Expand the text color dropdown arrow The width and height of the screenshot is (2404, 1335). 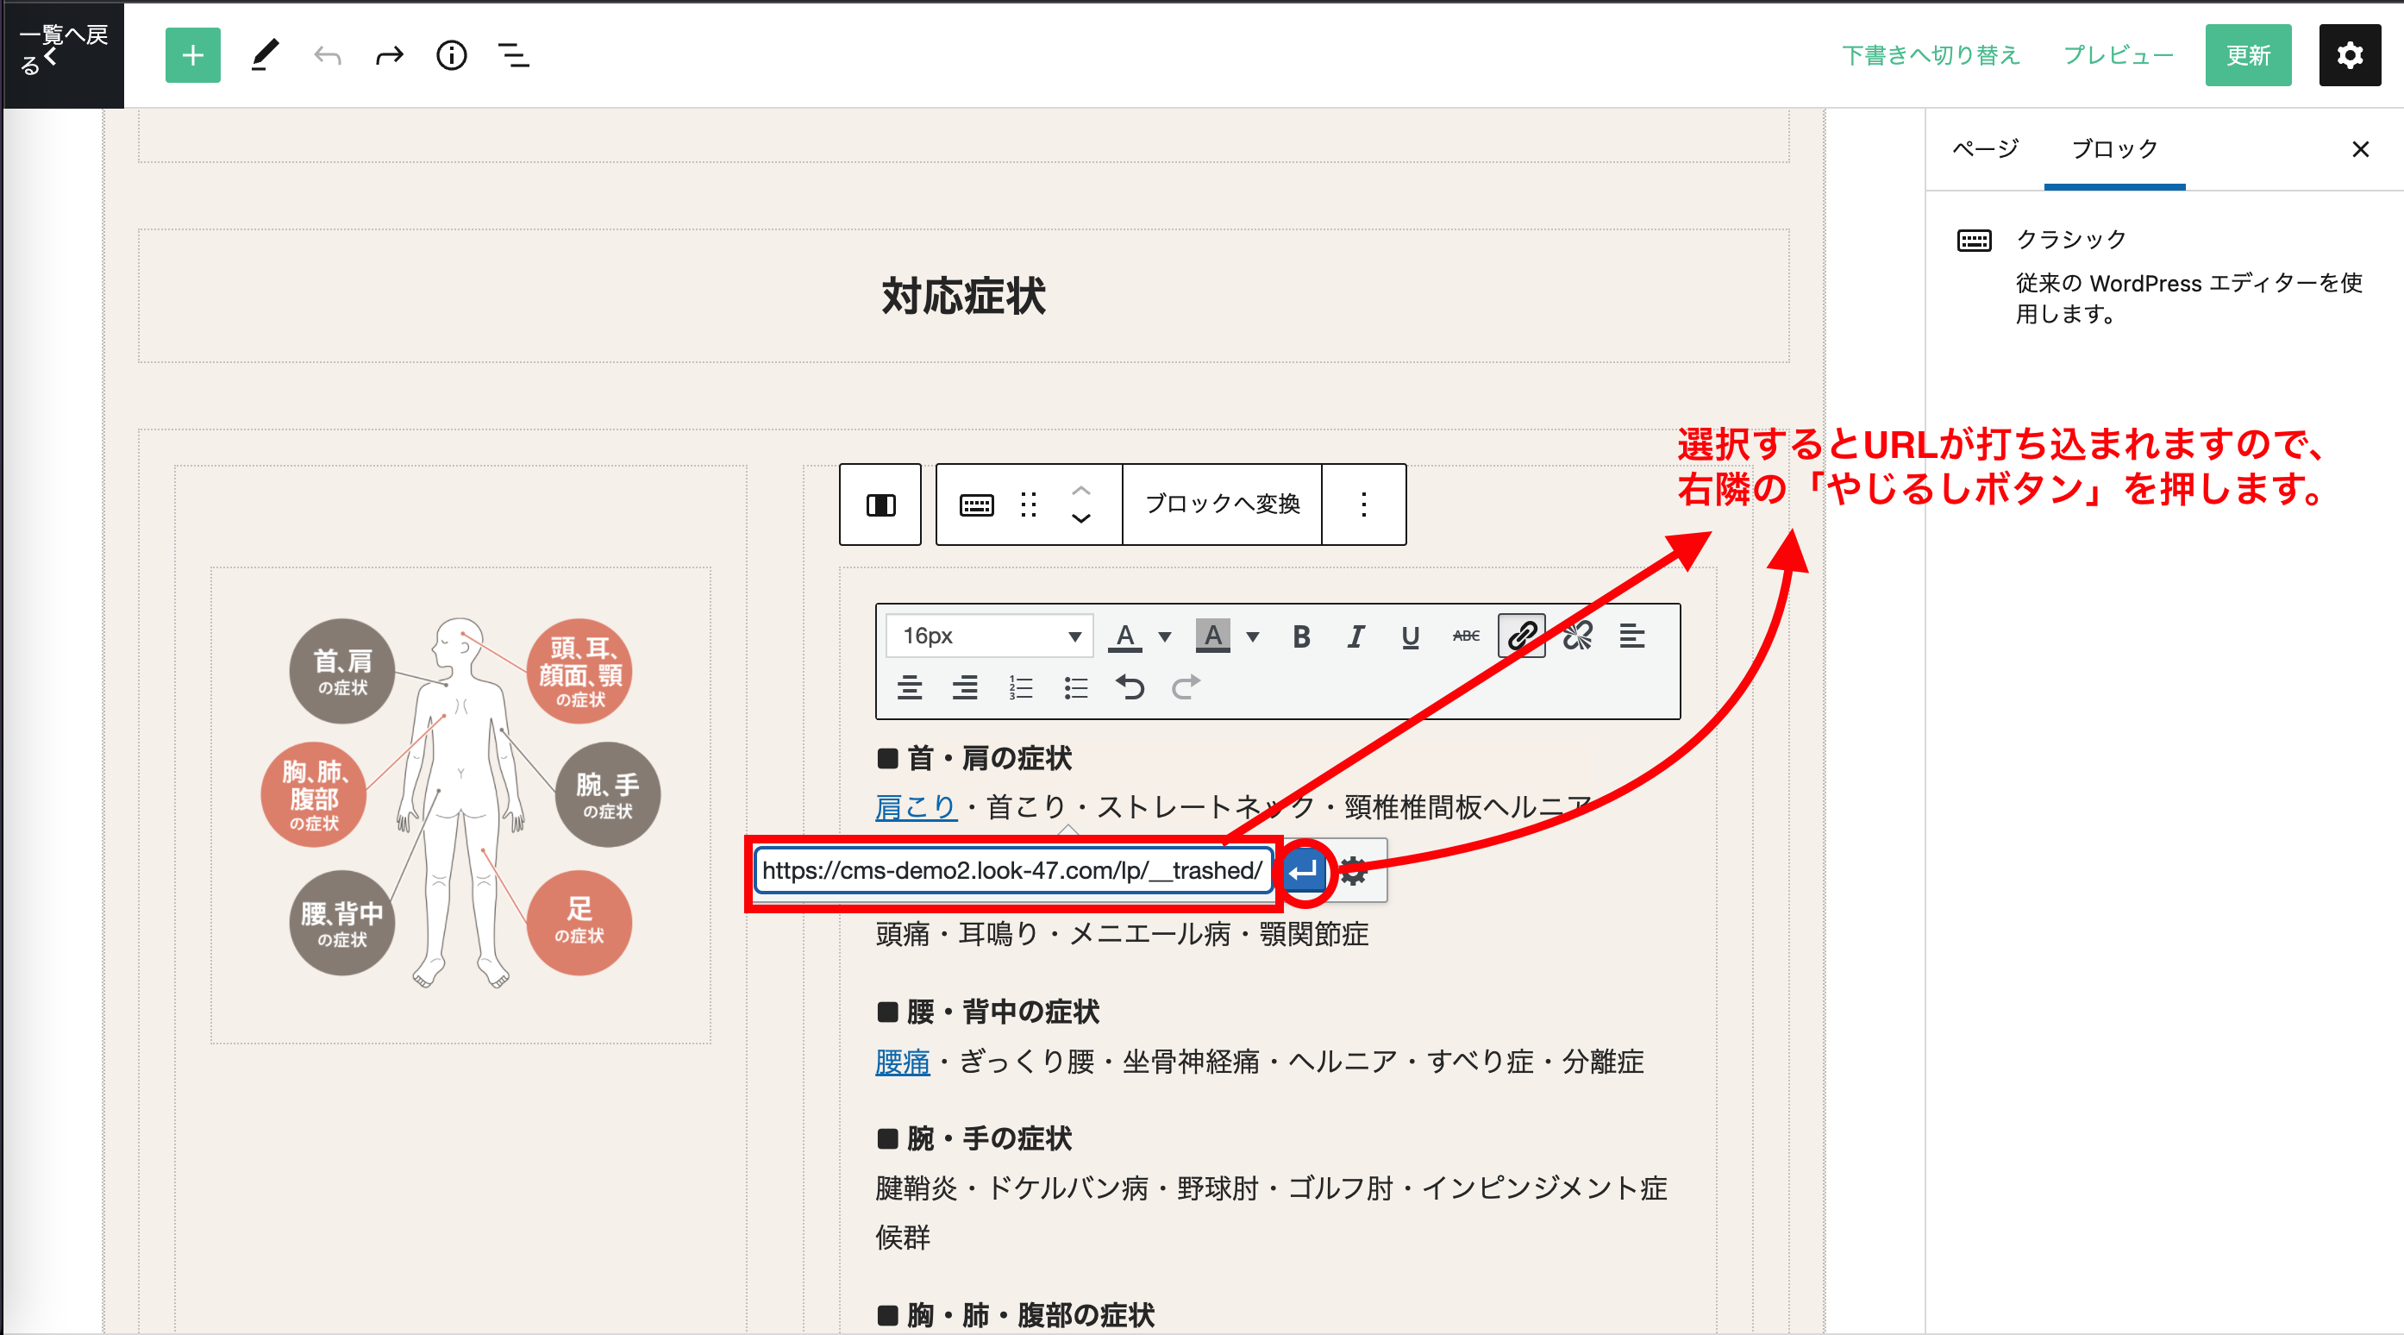pyautogui.click(x=1165, y=636)
